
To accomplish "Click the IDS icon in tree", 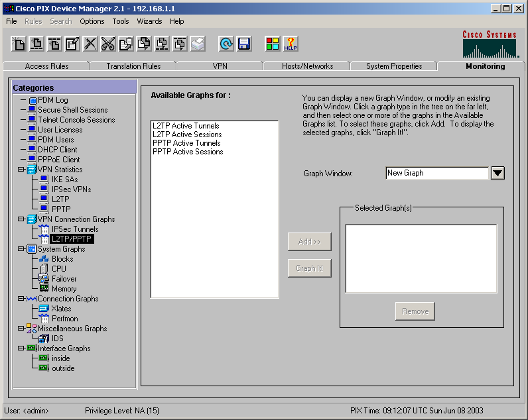I will click(x=44, y=339).
